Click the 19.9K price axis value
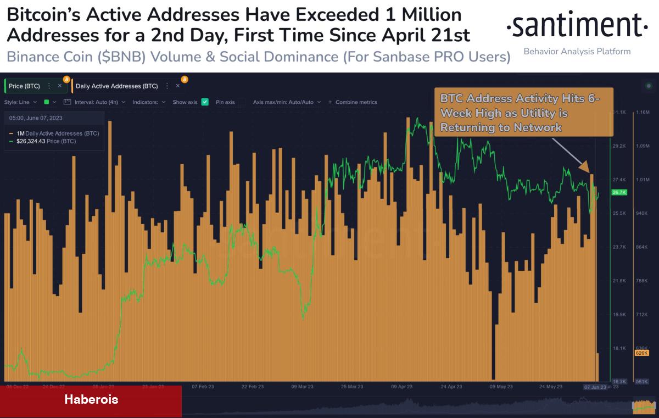 click(x=619, y=315)
